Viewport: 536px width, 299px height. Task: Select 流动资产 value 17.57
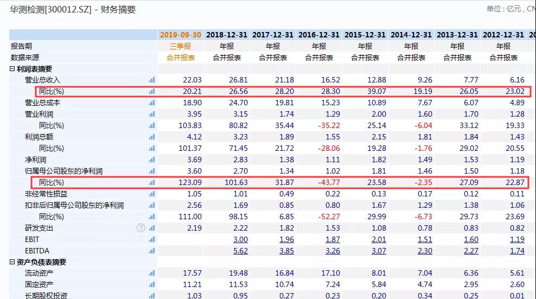192,273
